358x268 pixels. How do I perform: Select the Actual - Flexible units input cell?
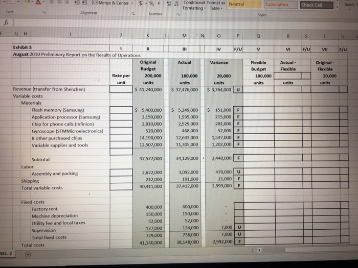287,76
